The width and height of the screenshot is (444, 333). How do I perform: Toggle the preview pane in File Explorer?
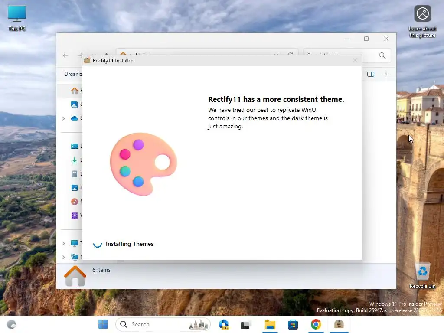371,74
